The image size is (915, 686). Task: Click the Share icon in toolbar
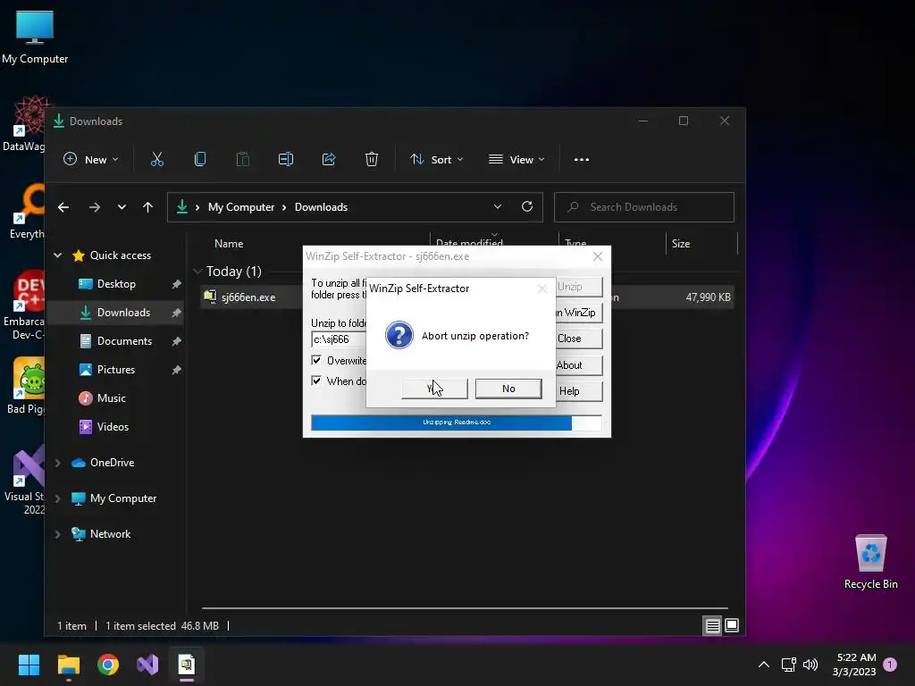pos(329,159)
